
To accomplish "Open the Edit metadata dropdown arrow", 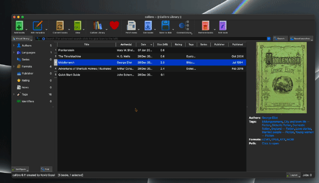I will pos(46,30).
